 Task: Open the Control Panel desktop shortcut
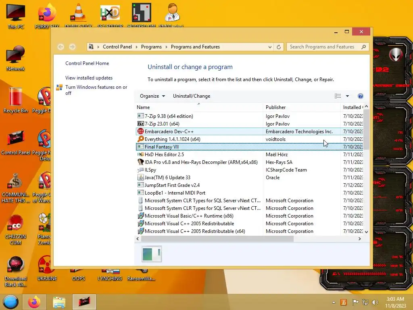click(x=16, y=142)
